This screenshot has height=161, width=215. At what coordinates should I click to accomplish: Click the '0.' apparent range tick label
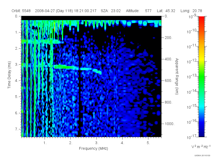click(x=166, y=16)
